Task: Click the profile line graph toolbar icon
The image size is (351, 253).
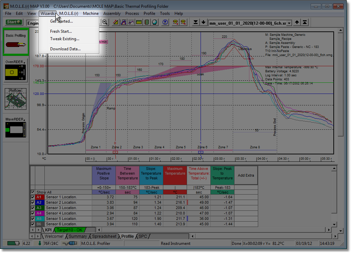Action: (131, 22)
